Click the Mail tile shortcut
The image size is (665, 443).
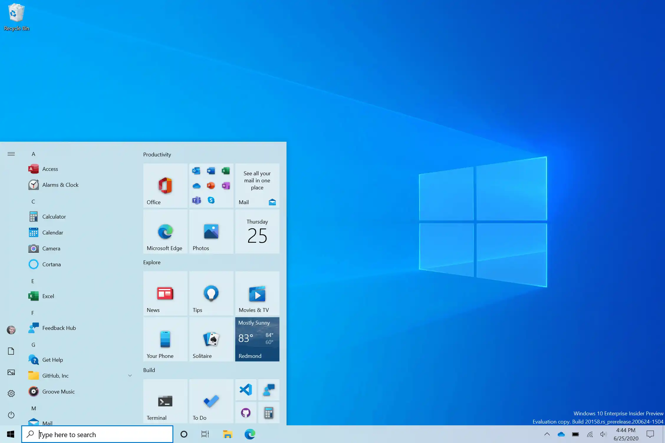tap(257, 185)
